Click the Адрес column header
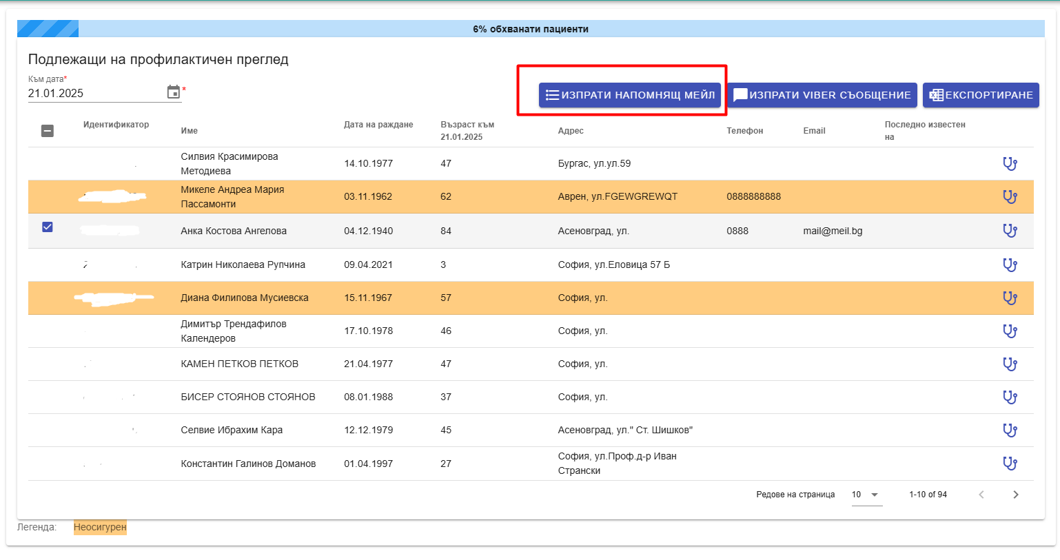 pos(571,131)
